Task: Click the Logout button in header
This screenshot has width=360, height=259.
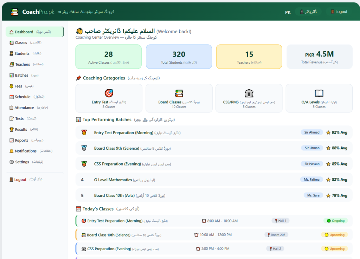Action: pos(339,12)
